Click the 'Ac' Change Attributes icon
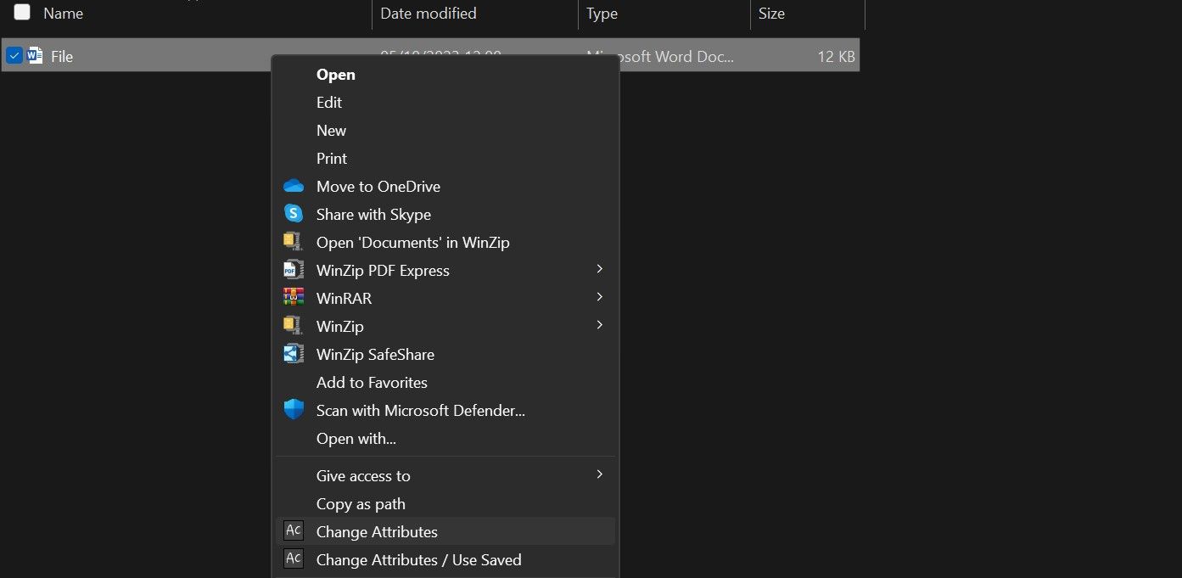Screen dimensions: 1182x578 pyautogui.click(x=294, y=530)
